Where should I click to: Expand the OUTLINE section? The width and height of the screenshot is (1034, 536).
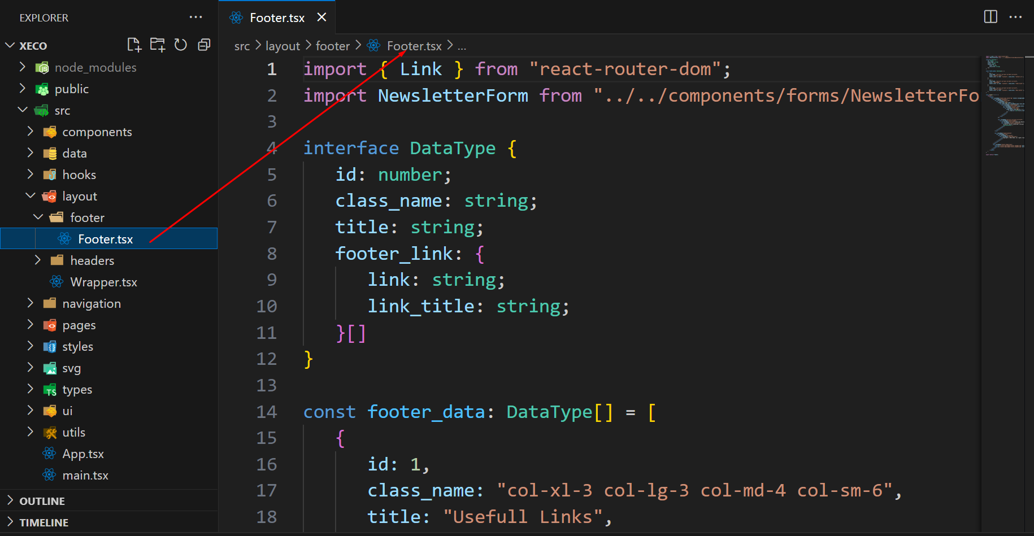tap(10, 500)
